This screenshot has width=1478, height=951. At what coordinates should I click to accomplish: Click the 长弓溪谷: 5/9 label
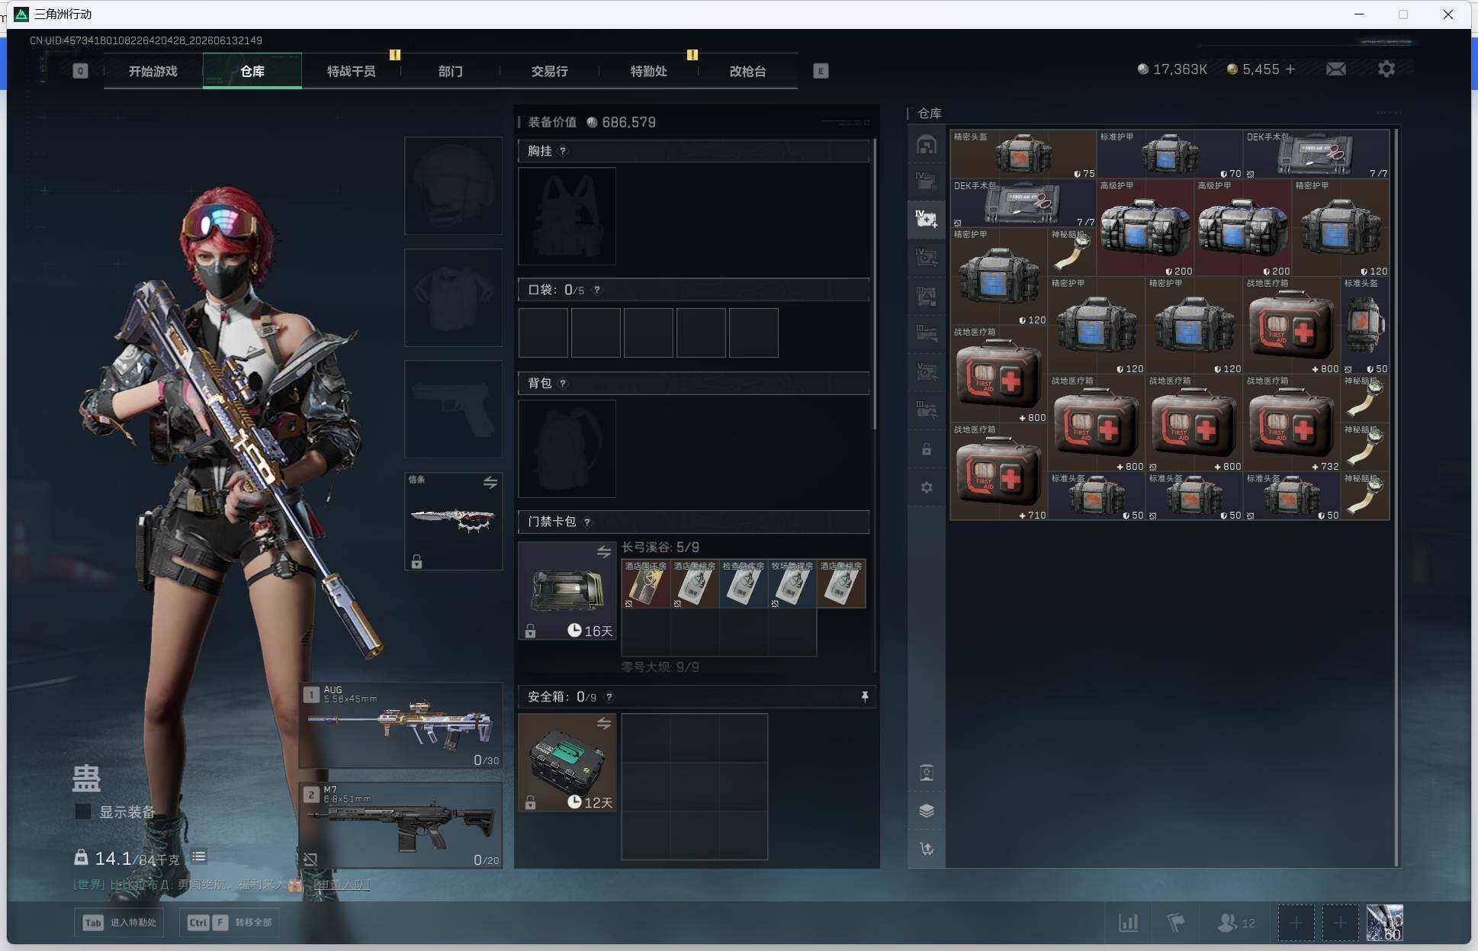660,548
